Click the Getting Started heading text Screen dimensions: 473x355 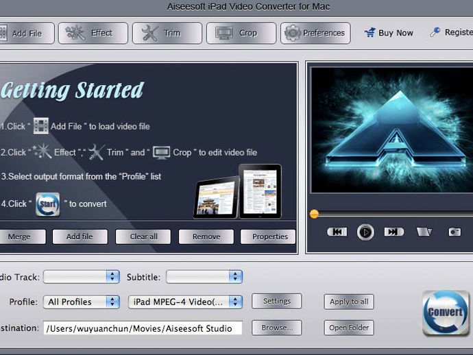pyautogui.click(x=73, y=90)
